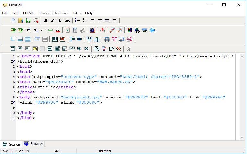Apply superscript x² formatting
This screenshot has width=248, height=154.
pyautogui.click(x=28, y=30)
